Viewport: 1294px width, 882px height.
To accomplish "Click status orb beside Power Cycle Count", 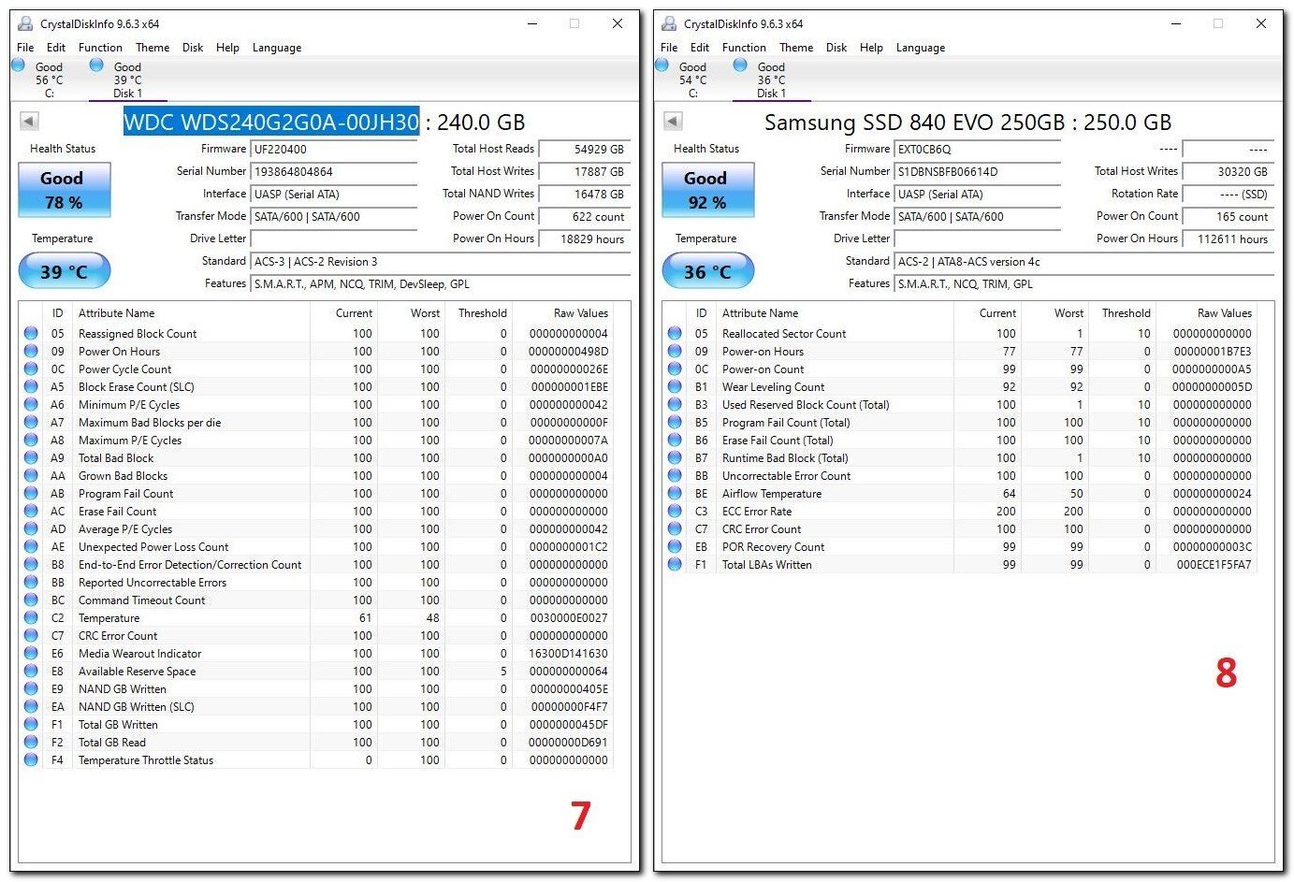I will pos(31,369).
